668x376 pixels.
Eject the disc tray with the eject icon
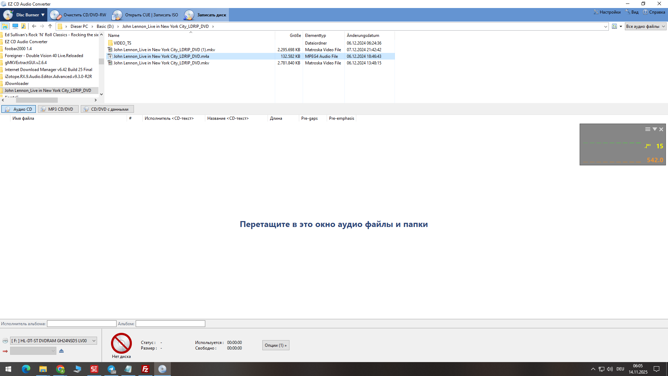tap(61, 351)
